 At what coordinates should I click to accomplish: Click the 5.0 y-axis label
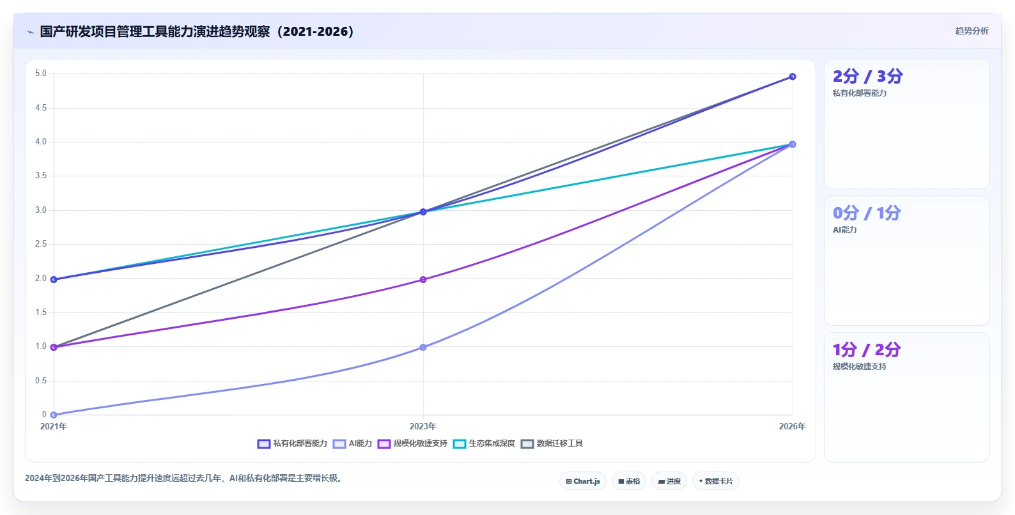coord(41,73)
